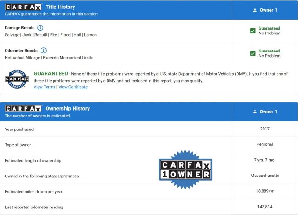
Task: Click the 'Year purchased' row label
Action: click(x=19, y=129)
